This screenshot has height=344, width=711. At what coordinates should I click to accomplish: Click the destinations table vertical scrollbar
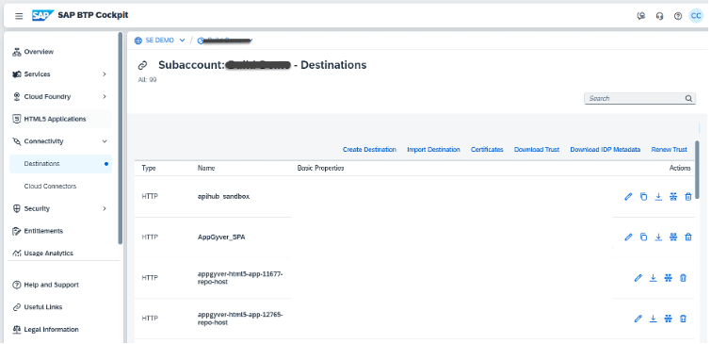[x=697, y=170]
